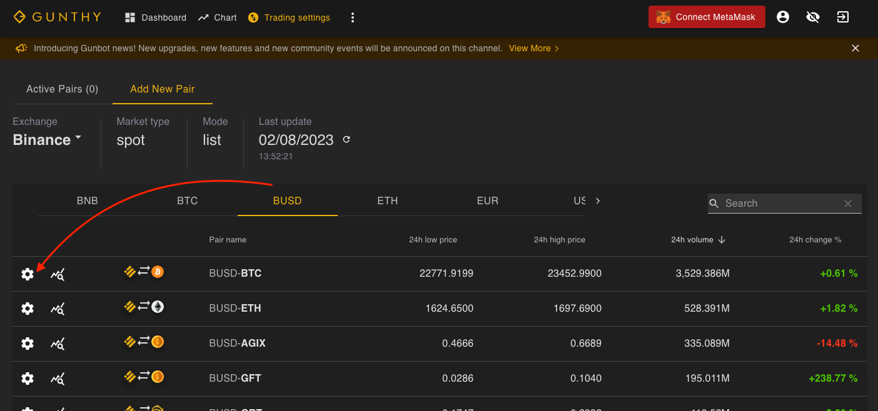Open chart analysis icon for BUSD-AGIX
The height and width of the screenshot is (411, 878).
58,344
